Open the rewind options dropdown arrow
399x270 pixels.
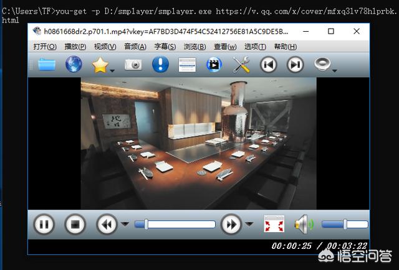(x=125, y=224)
